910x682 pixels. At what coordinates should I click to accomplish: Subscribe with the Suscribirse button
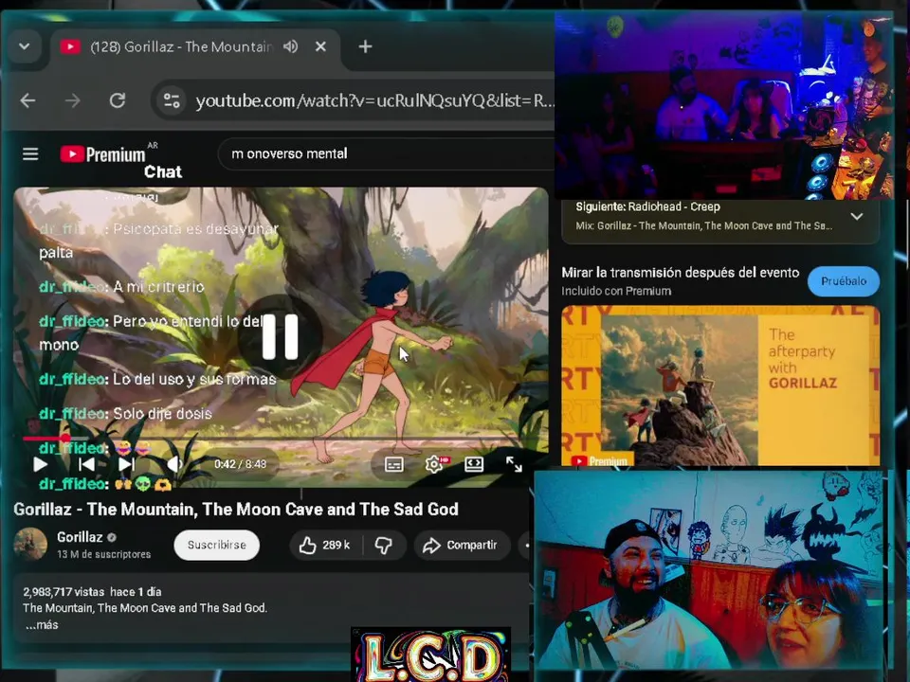pyautogui.click(x=216, y=546)
